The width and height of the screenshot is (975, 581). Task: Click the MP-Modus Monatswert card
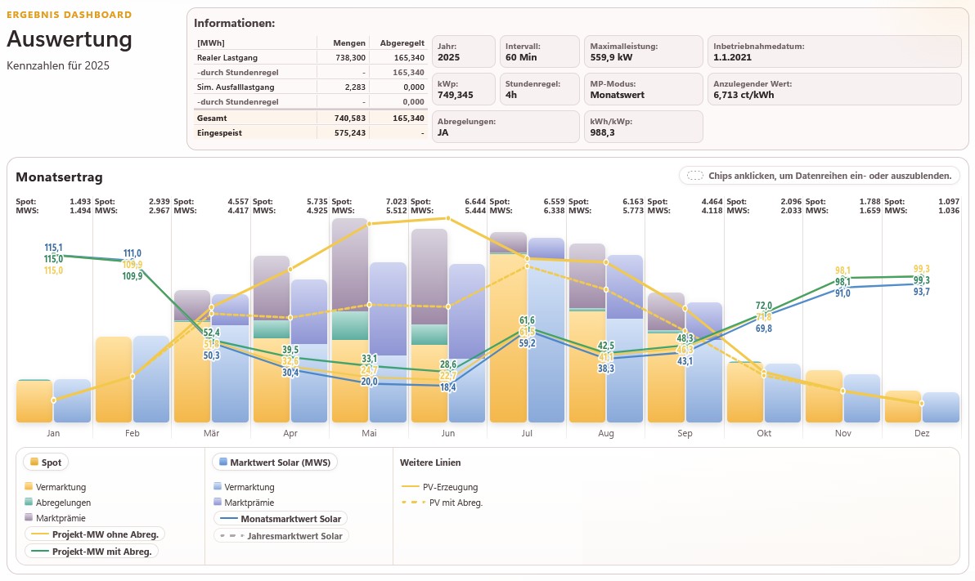point(644,90)
